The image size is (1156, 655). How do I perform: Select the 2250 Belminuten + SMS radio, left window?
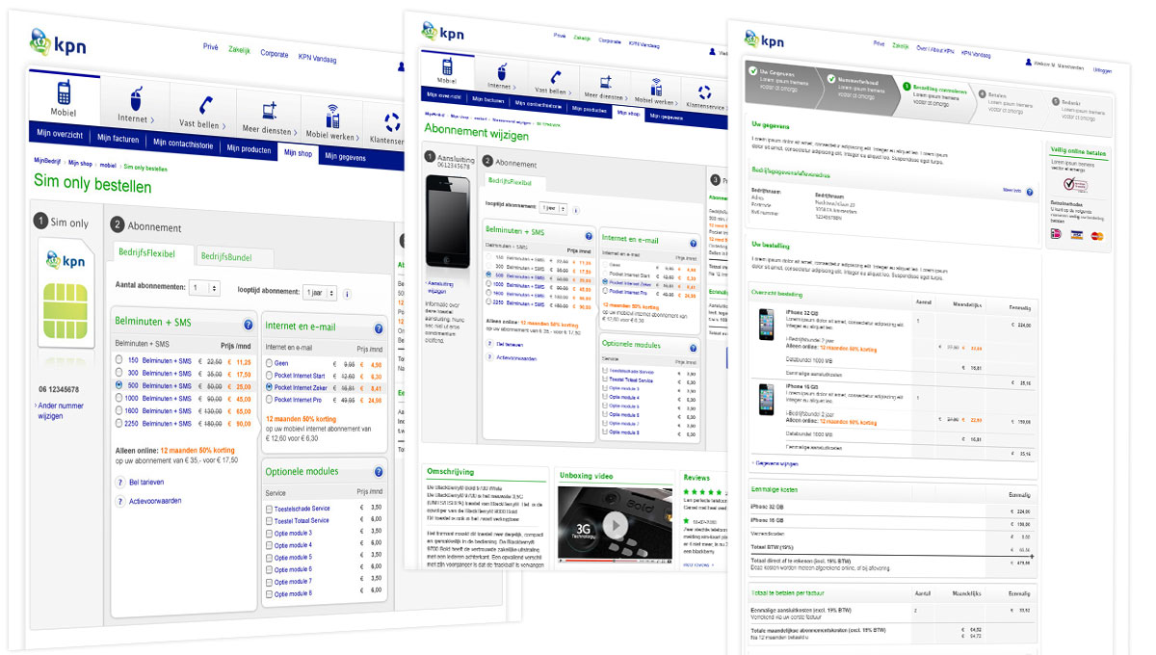click(x=118, y=422)
